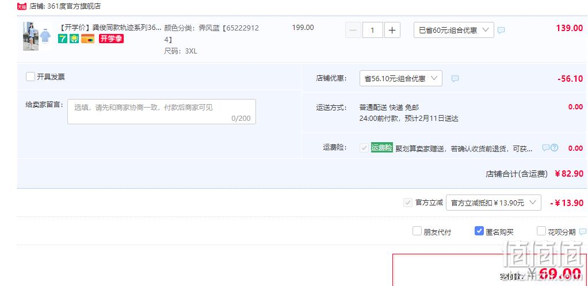The height and width of the screenshot is (286, 588).
Task: Check the 朋友代付 checkbox
Action: (417, 231)
